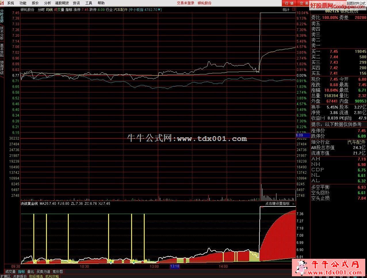Viewport: 367px width, 278px height.
Task: Select the 量比 bottom tab
Action: (30, 271)
